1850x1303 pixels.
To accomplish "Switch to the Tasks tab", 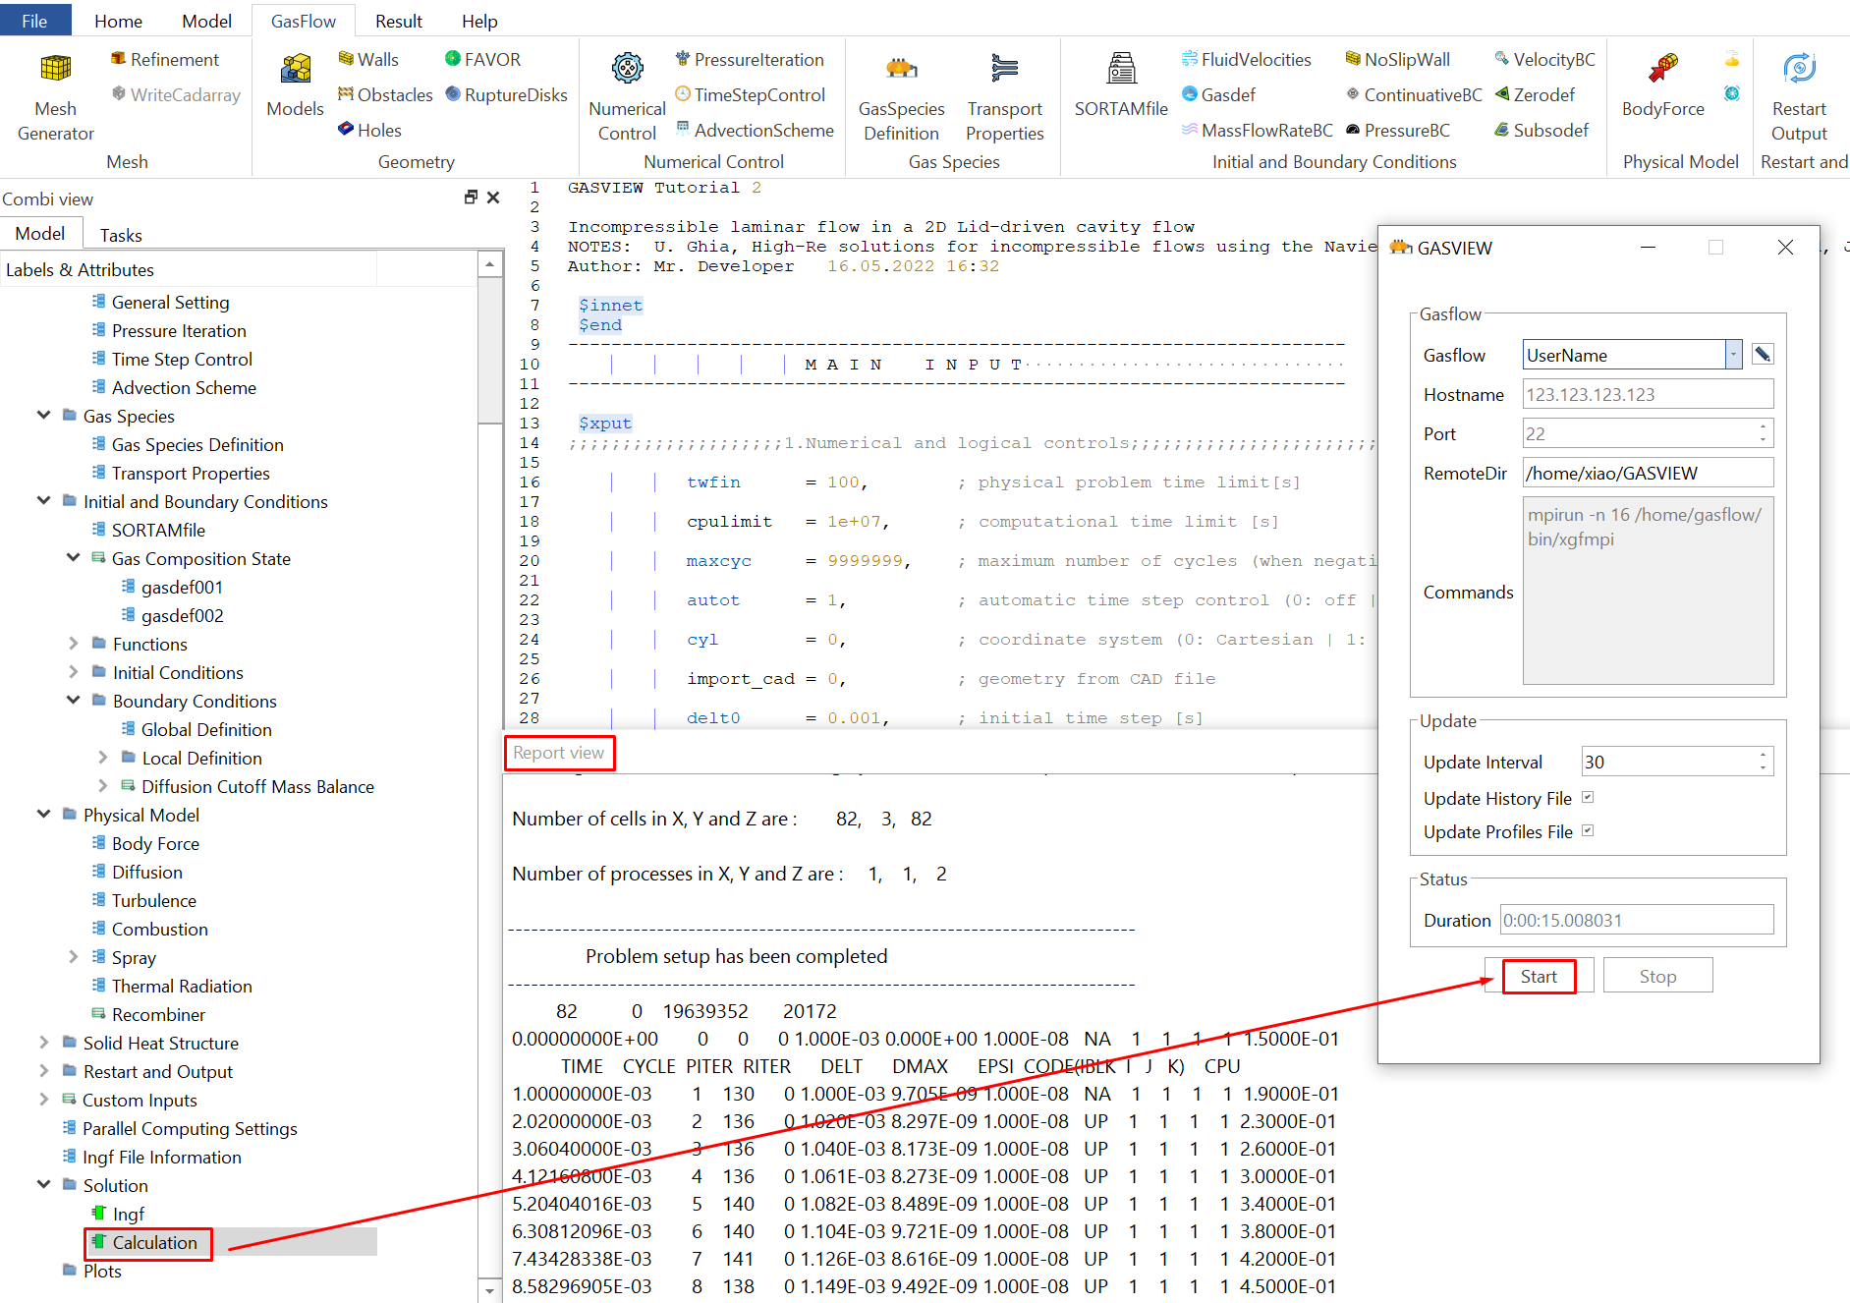I will [121, 235].
